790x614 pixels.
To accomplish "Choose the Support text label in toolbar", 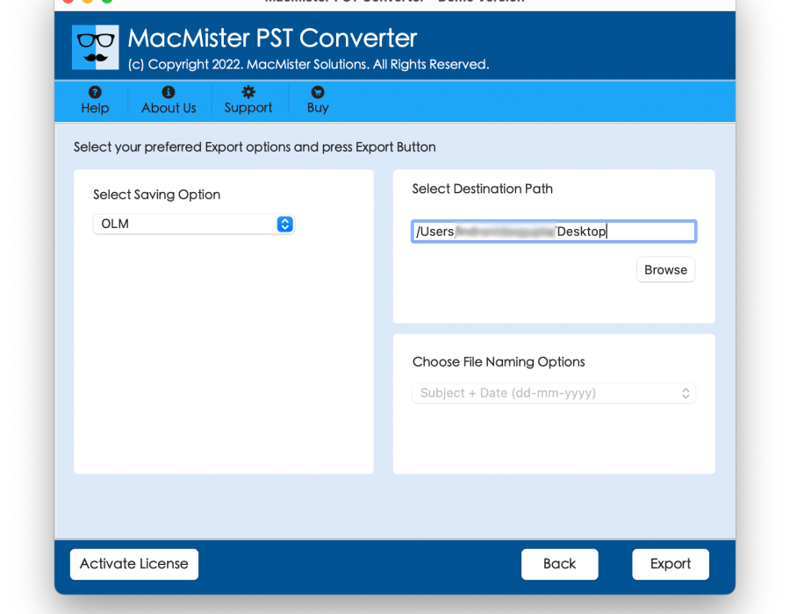I will (x=248, y=108).
